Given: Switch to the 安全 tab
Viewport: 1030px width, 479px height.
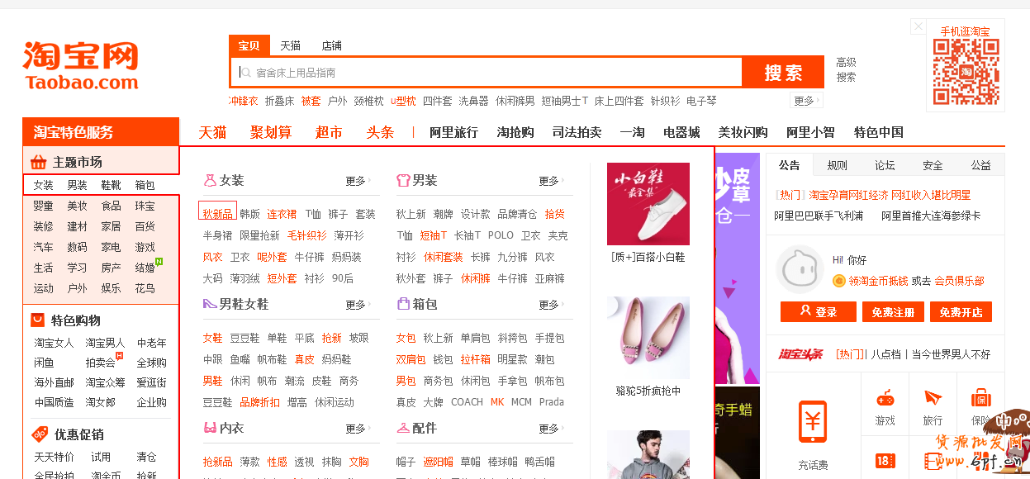Looking at the screenshot, I should (933, 165).
